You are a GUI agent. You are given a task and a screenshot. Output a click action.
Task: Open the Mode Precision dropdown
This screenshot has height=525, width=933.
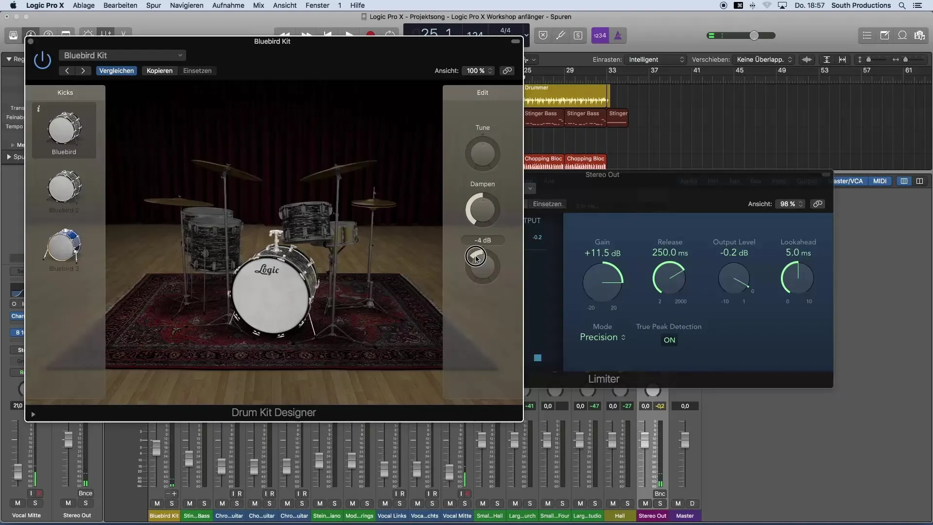tap(603, 337)
